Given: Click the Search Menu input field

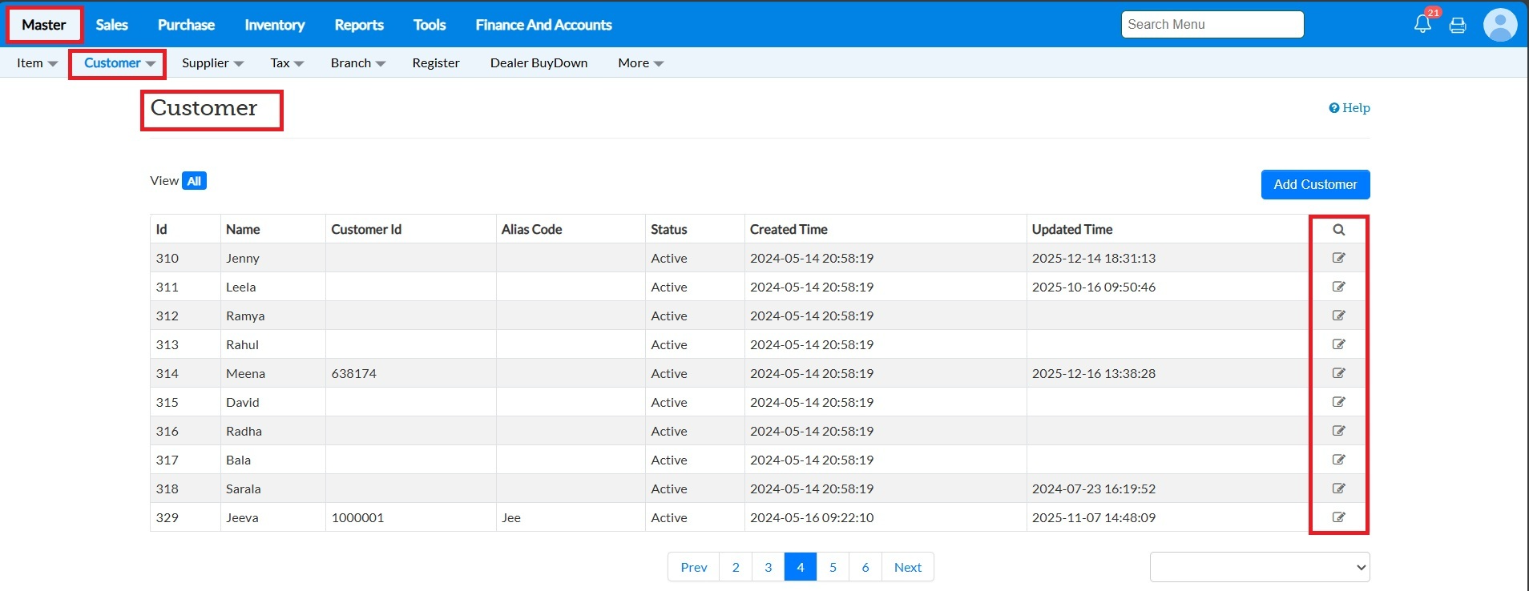Looking at the screenshot, I should click(1212, 25).
